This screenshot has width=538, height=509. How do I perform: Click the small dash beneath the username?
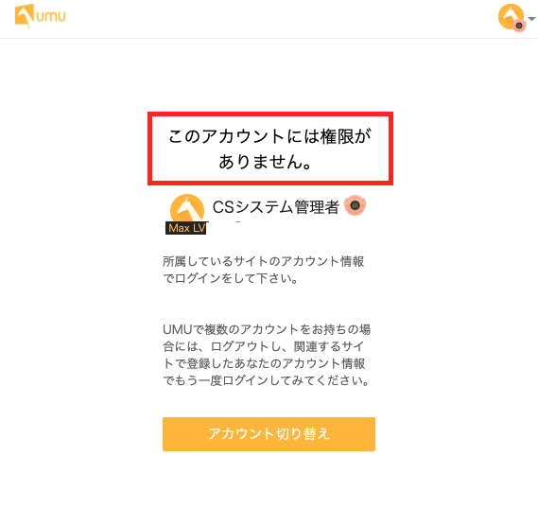(x=238, y=222)
